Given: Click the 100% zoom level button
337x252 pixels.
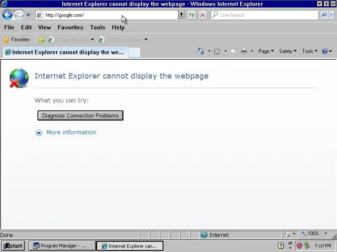Looking at the screenshot, I should pyautogui.click(x=310, y=234).
